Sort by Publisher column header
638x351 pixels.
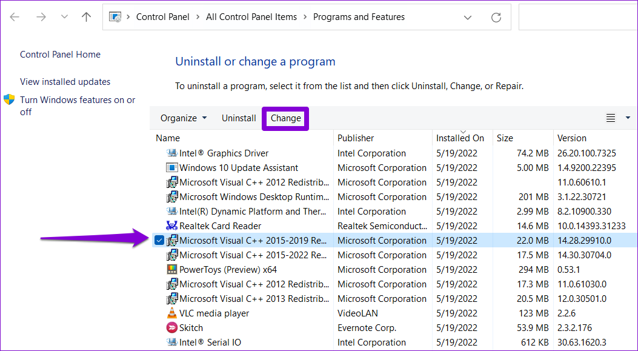(x=356, y=138)
